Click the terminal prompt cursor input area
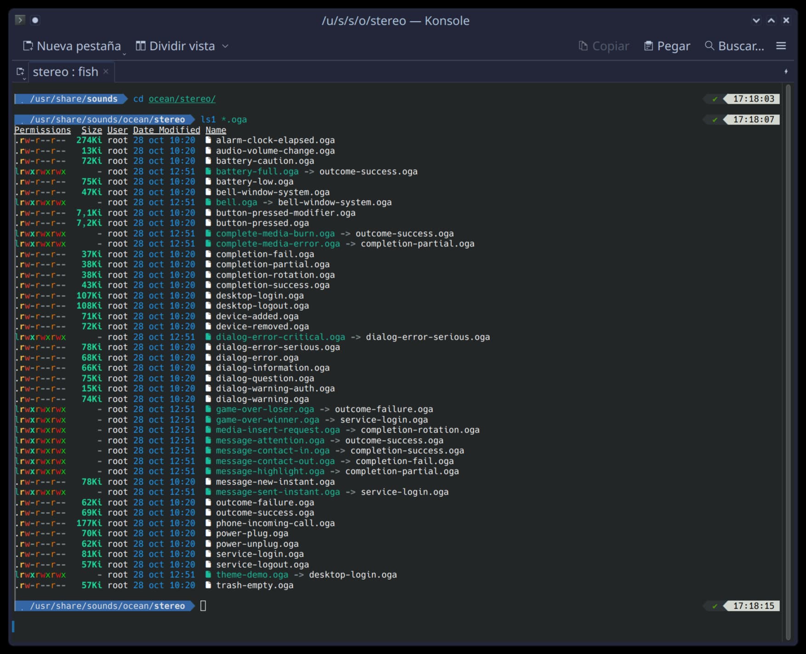Viewport: 806px width, 654px height. [203, 606]
